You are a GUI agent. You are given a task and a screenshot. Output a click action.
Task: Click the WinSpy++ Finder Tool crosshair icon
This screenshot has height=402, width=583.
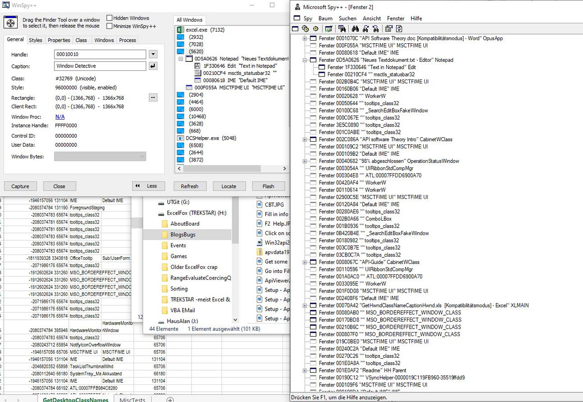point(11,23)
